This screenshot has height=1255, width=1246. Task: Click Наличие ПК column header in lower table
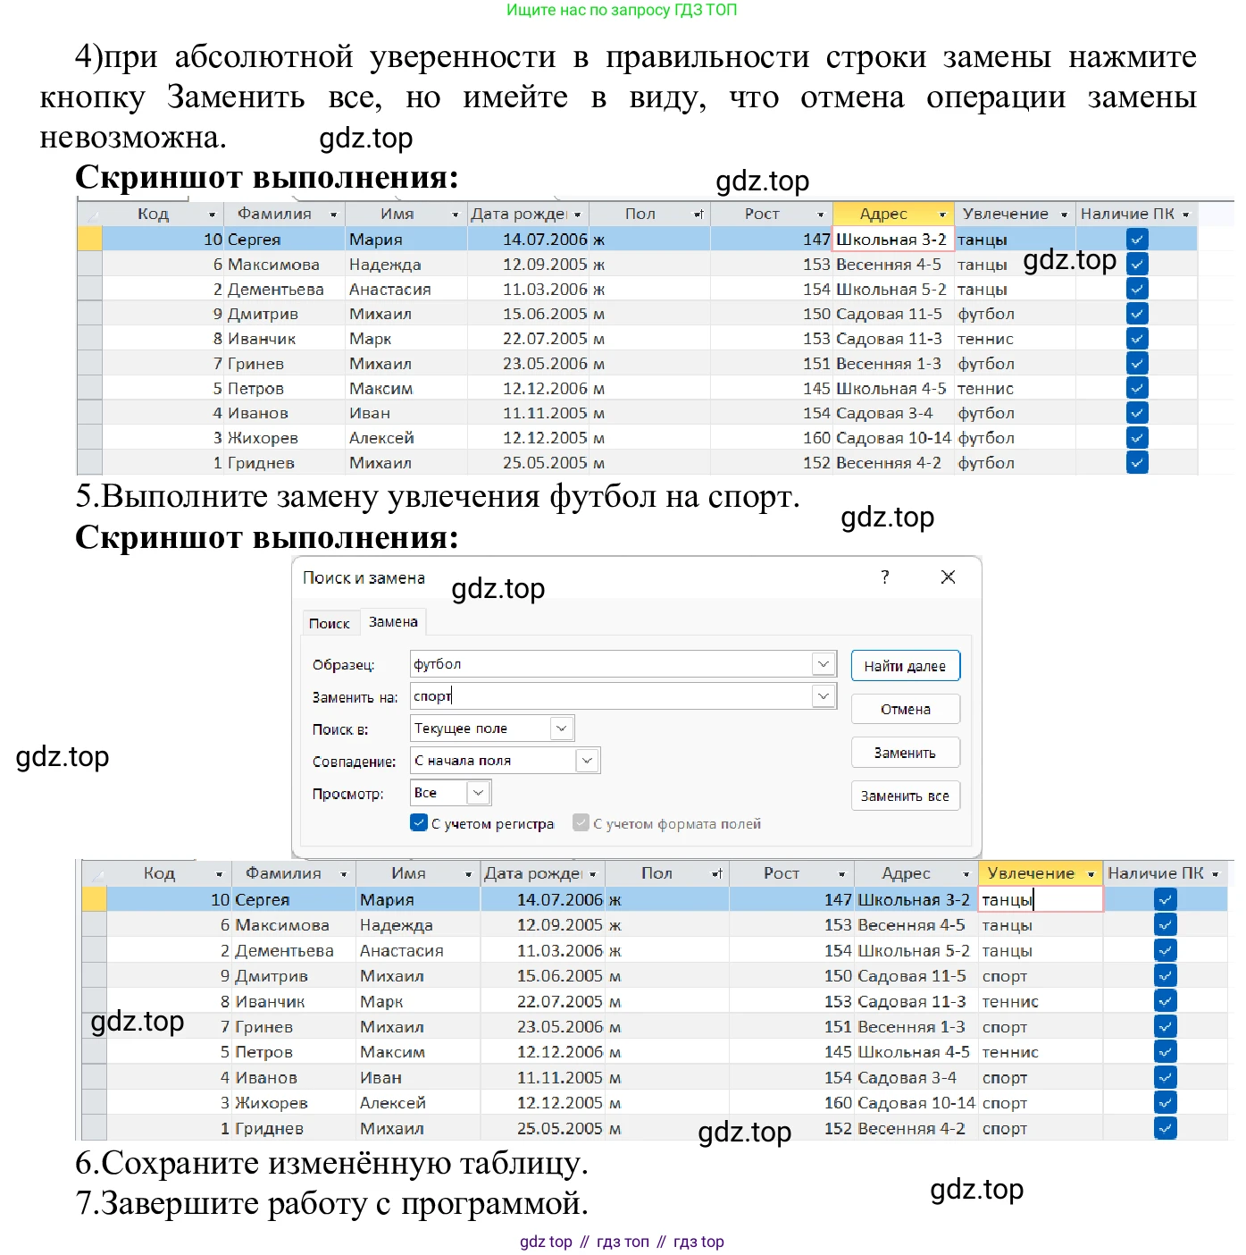click(1165, 874)
